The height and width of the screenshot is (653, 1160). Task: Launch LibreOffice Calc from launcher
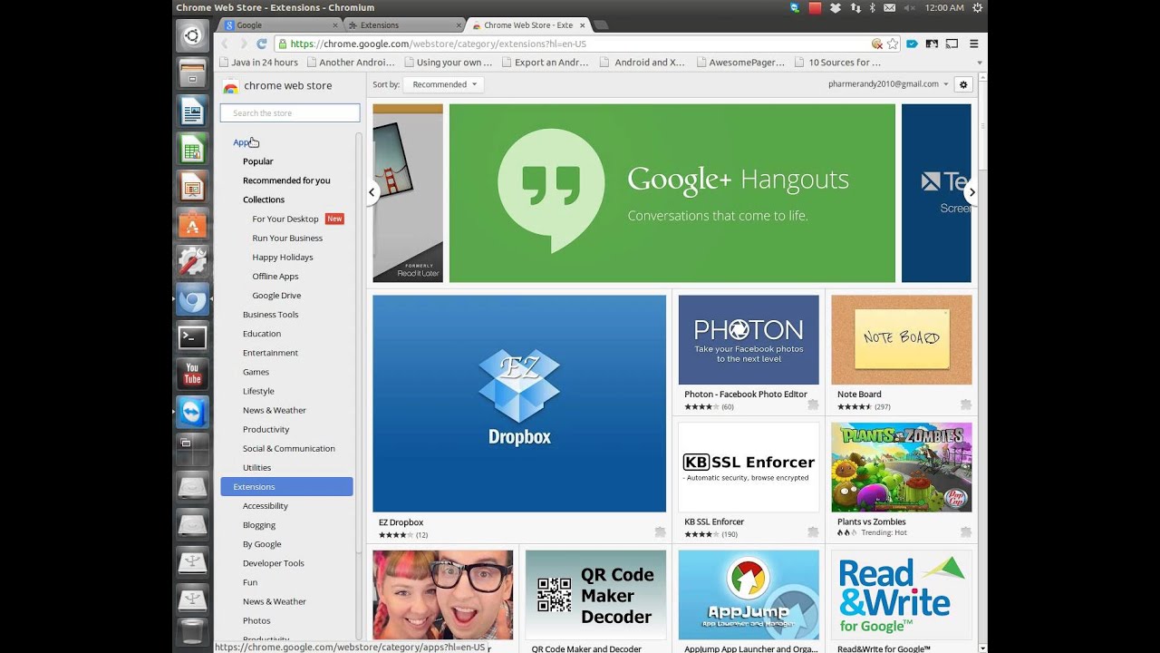[x=192, y=150]
